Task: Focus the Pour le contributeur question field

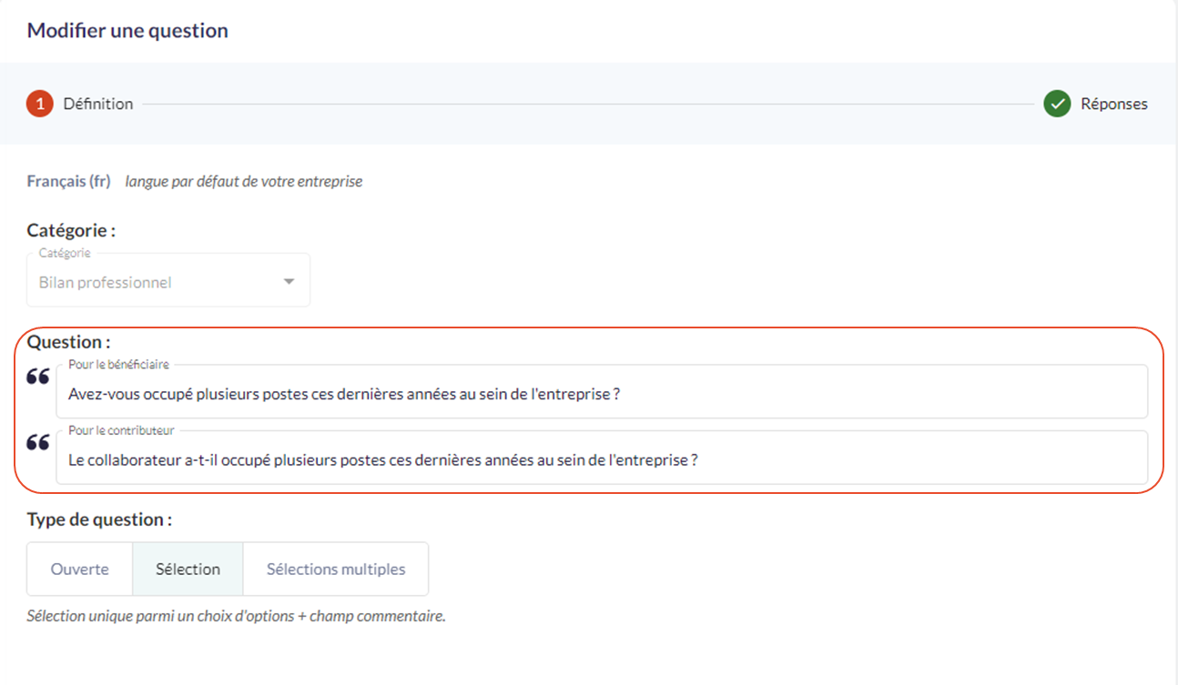Action: tap(601, 460)
